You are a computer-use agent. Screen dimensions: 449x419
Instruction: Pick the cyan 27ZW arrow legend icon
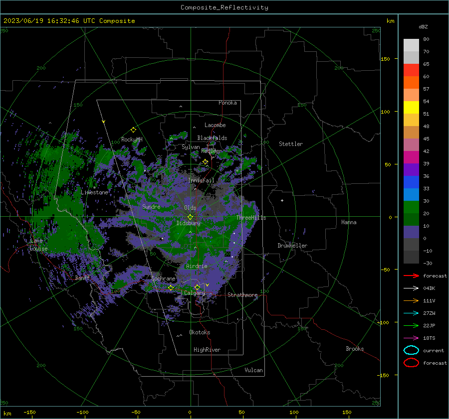click(411, 313)
